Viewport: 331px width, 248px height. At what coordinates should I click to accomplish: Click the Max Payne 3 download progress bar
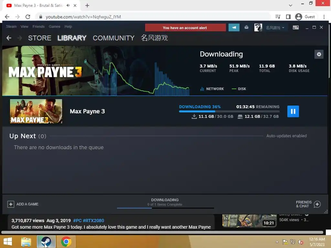229,111
